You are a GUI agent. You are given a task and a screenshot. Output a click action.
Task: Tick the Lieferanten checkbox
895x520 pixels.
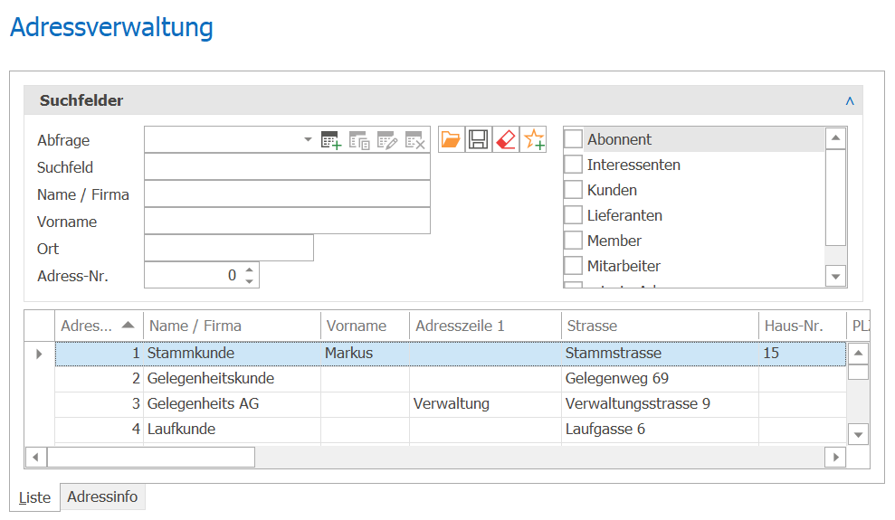point(573,215)
